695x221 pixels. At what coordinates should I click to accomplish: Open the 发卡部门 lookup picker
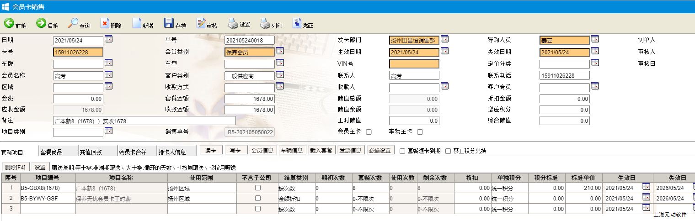point(444,39)
